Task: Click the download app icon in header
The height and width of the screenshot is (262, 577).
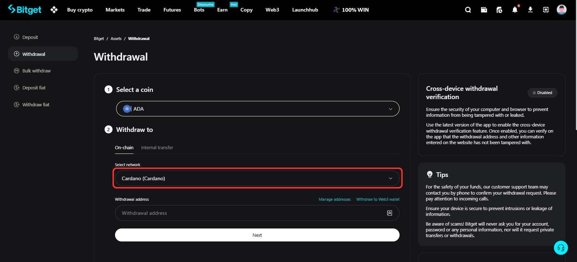Action: tap(530, 10)
